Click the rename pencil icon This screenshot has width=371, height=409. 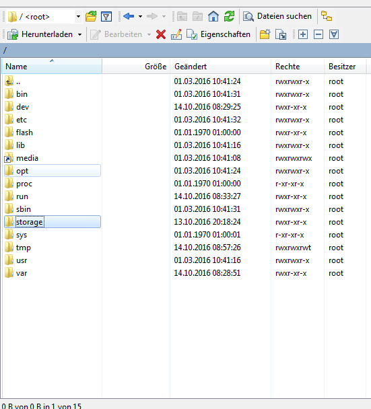(176, 34)
